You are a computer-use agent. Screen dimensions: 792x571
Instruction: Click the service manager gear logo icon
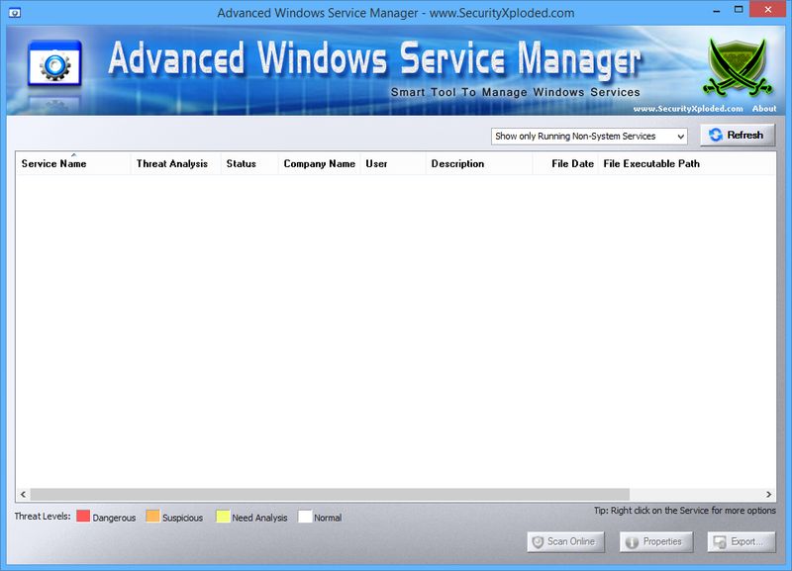tap(55, 63)
